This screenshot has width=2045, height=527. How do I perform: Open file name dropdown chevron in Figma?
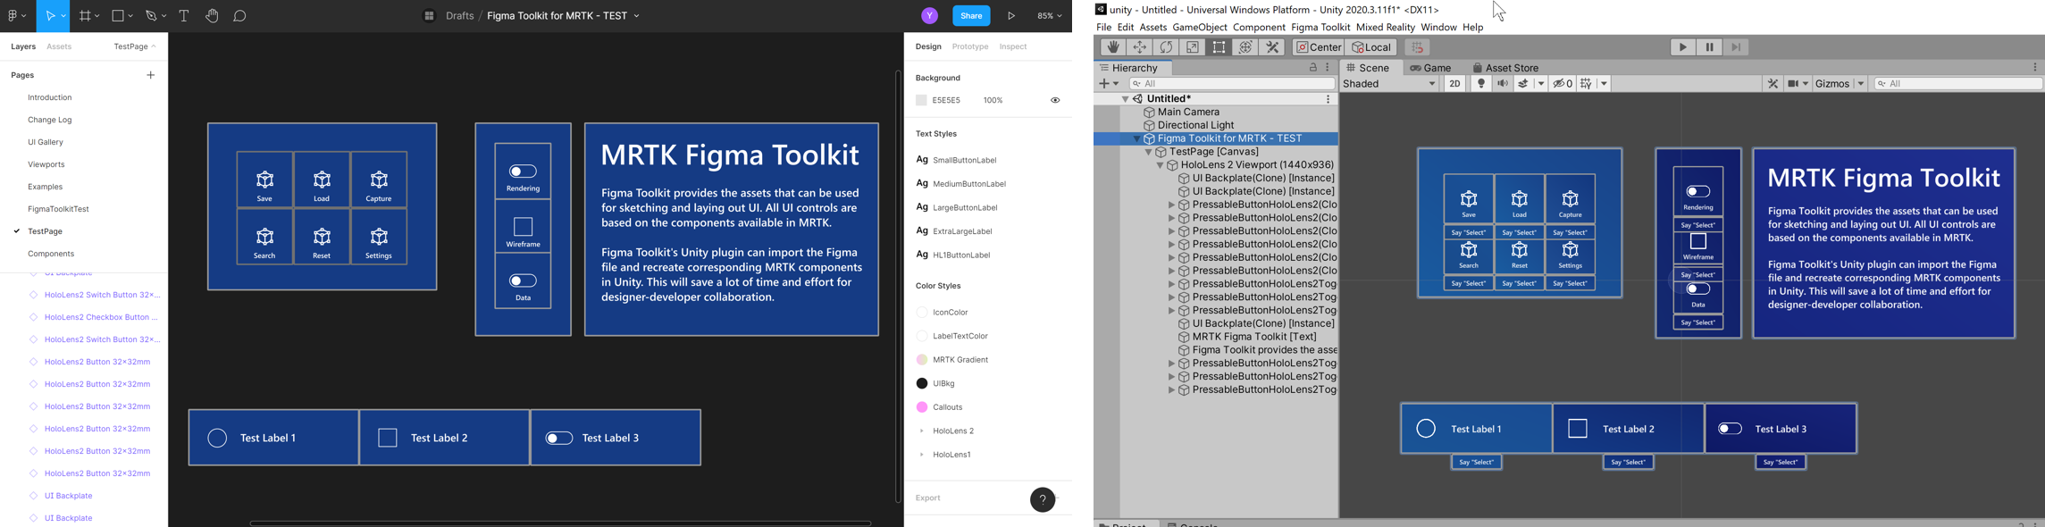pos(637,16)
